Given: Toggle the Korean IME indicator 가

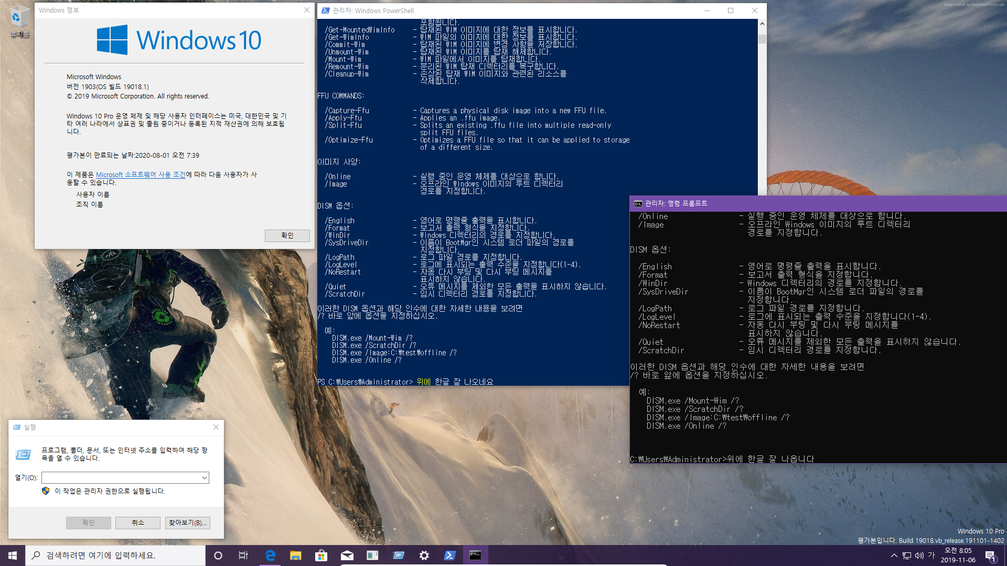Looking at the screenshot, I should 931,556.
